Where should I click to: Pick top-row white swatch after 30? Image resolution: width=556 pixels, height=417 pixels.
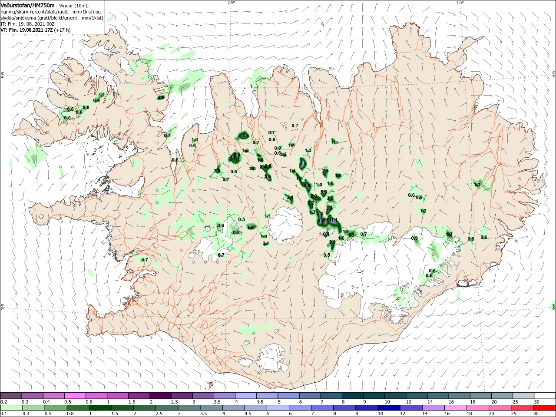pos(545,396)
